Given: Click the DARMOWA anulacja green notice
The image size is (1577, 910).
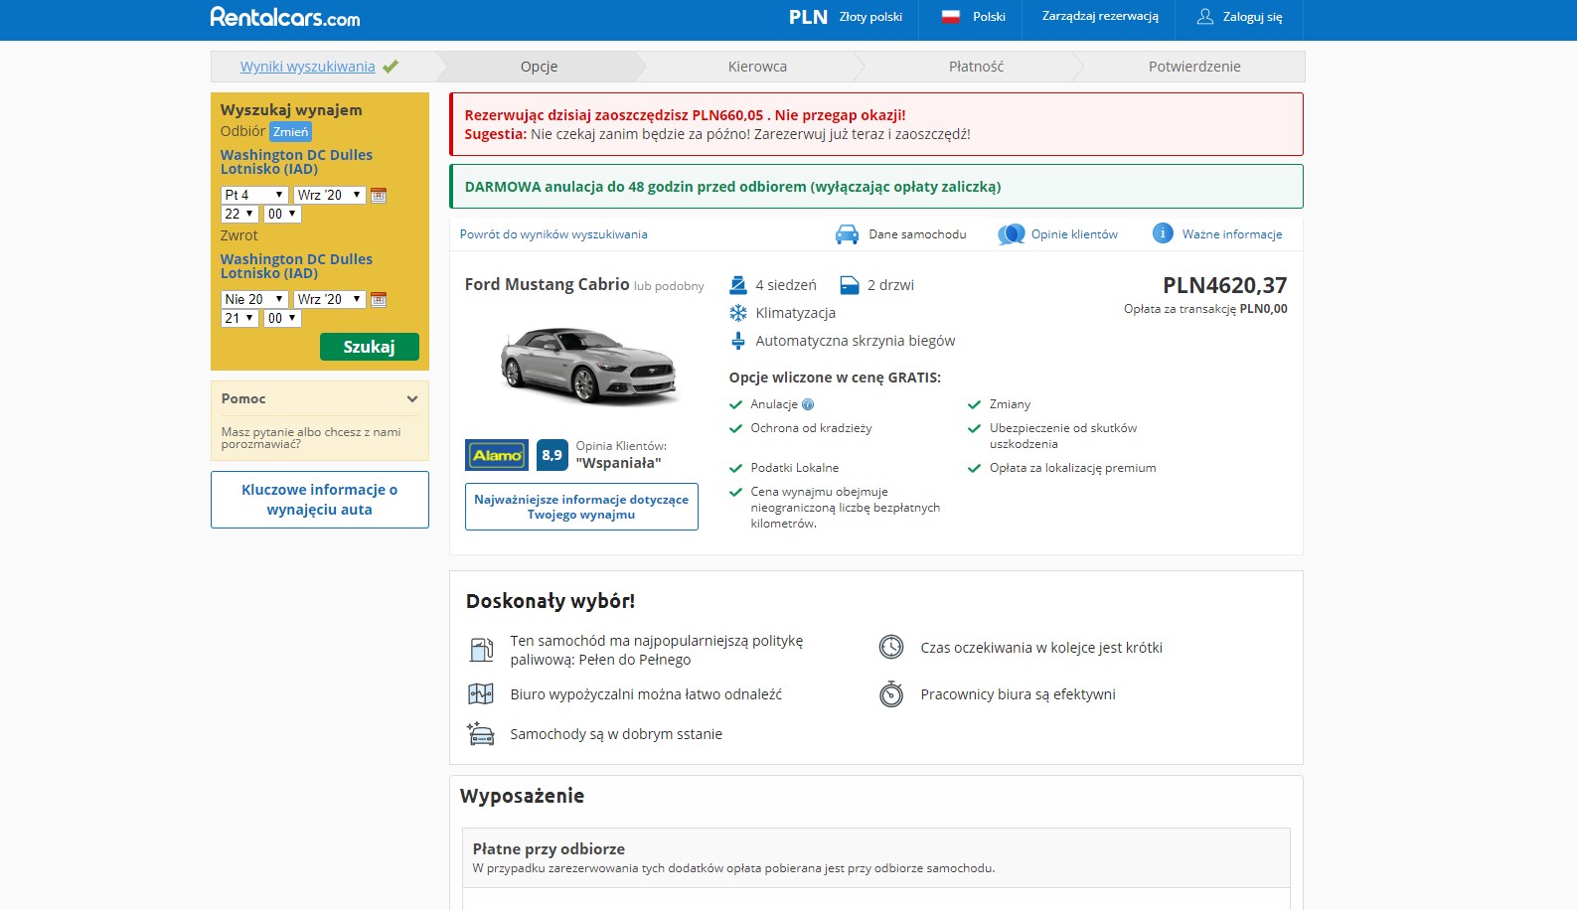Looking at the screenshot, I should pos(875,187).
